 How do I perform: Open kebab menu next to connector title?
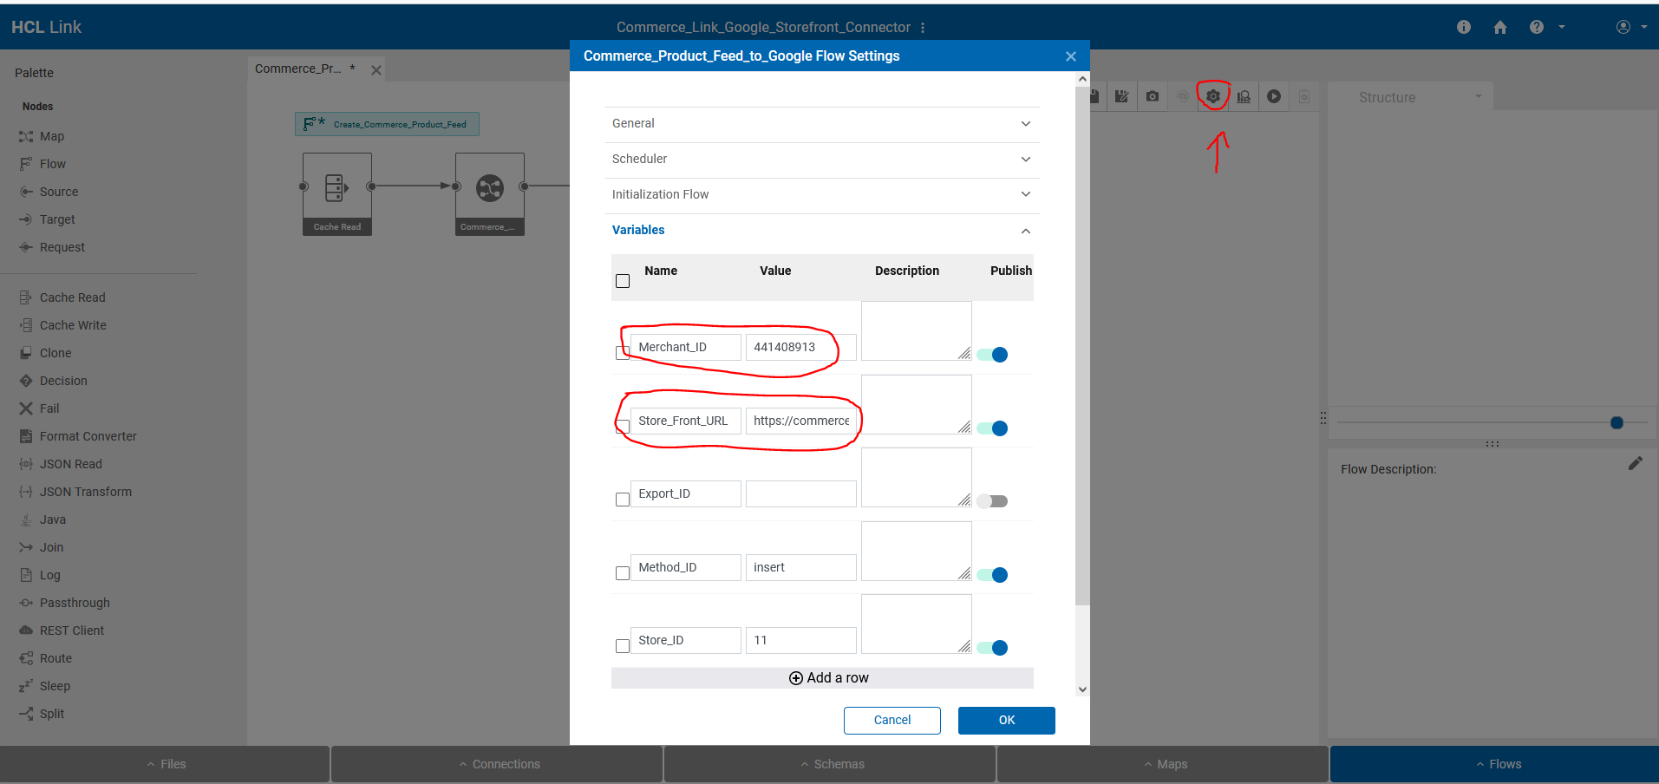923,28
